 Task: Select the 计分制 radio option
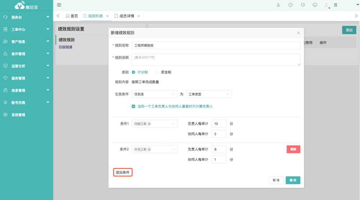[134, 72]
